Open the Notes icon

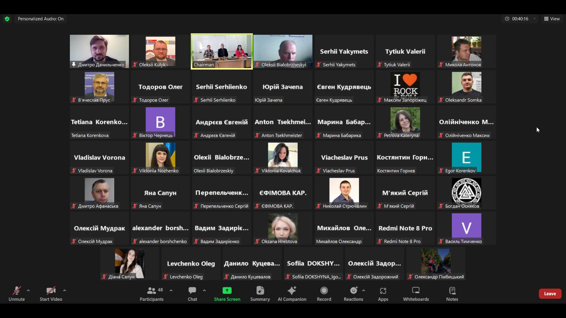[x=452, y=291]
